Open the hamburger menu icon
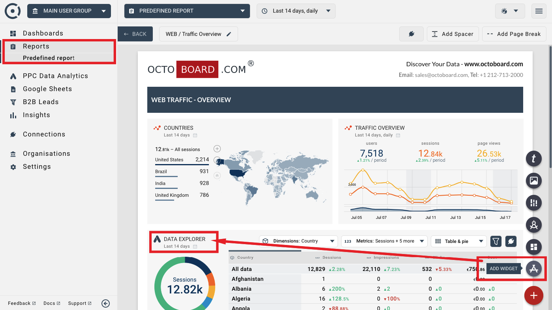552x310 pixels. pyautogui.click(x=539, y=11)
